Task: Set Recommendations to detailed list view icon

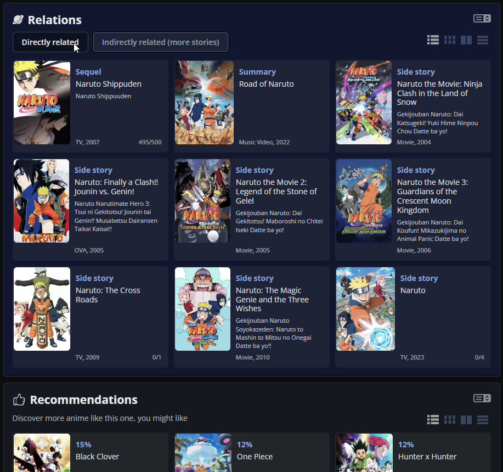Action: click(x=433, y=420)
